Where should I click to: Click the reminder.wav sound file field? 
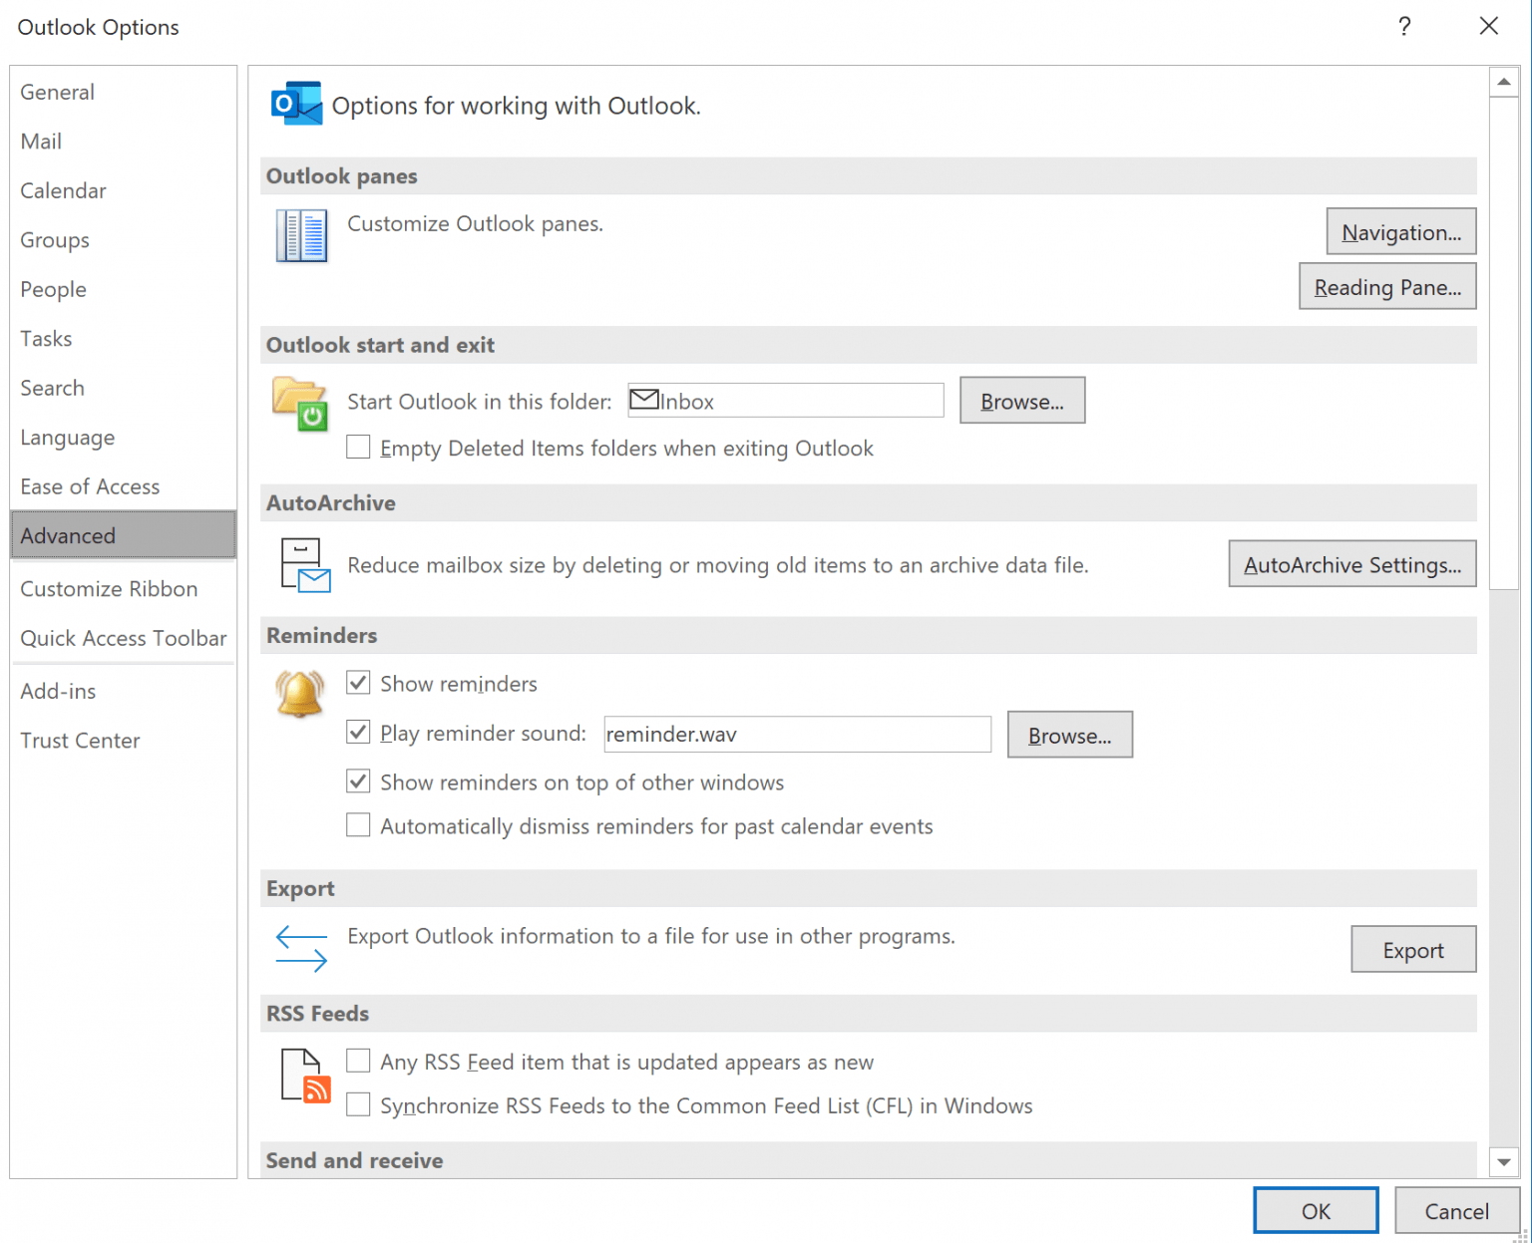pos(797,735)
